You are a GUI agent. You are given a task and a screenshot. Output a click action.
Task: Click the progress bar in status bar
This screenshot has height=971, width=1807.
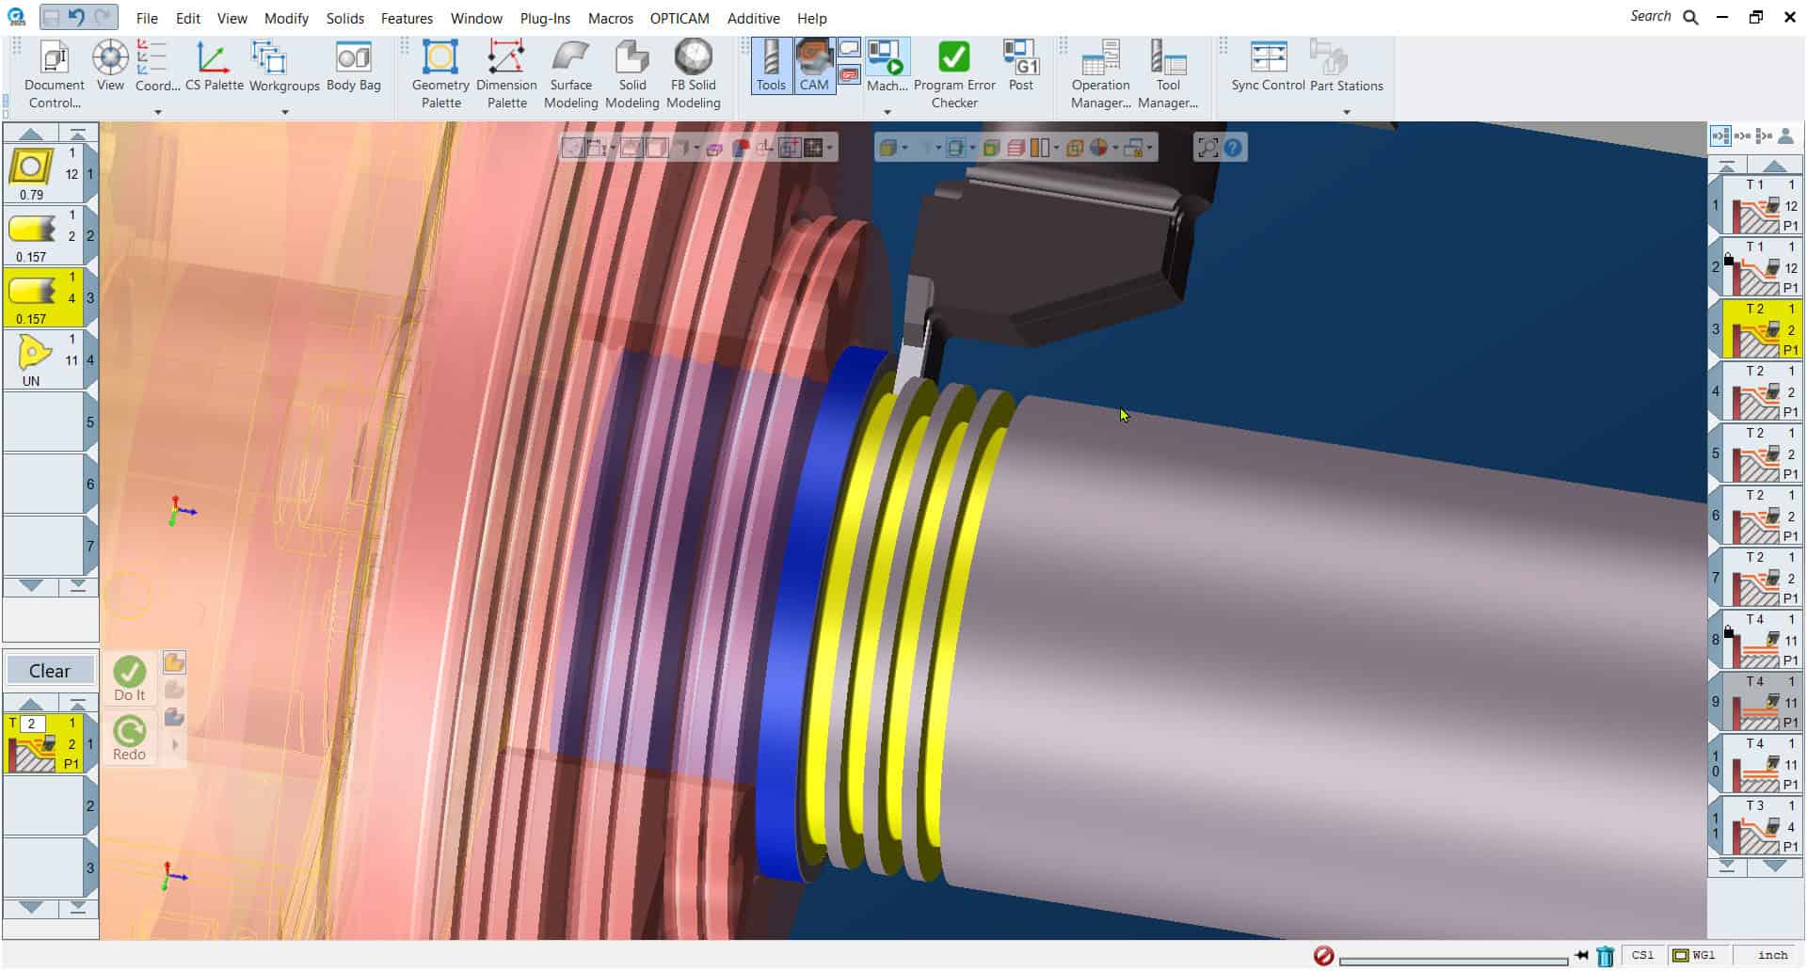[x=1453, y=960]
